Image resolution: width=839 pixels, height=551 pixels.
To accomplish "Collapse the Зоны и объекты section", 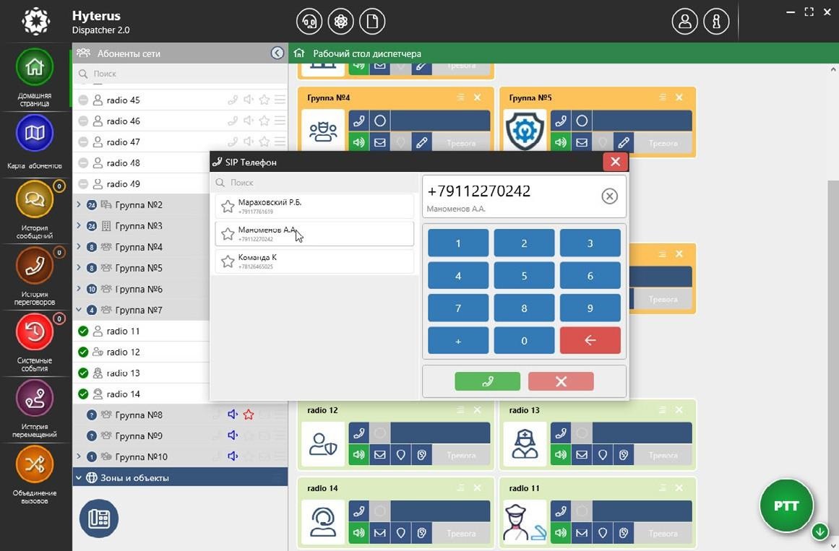I will click(x=79, y=478).
